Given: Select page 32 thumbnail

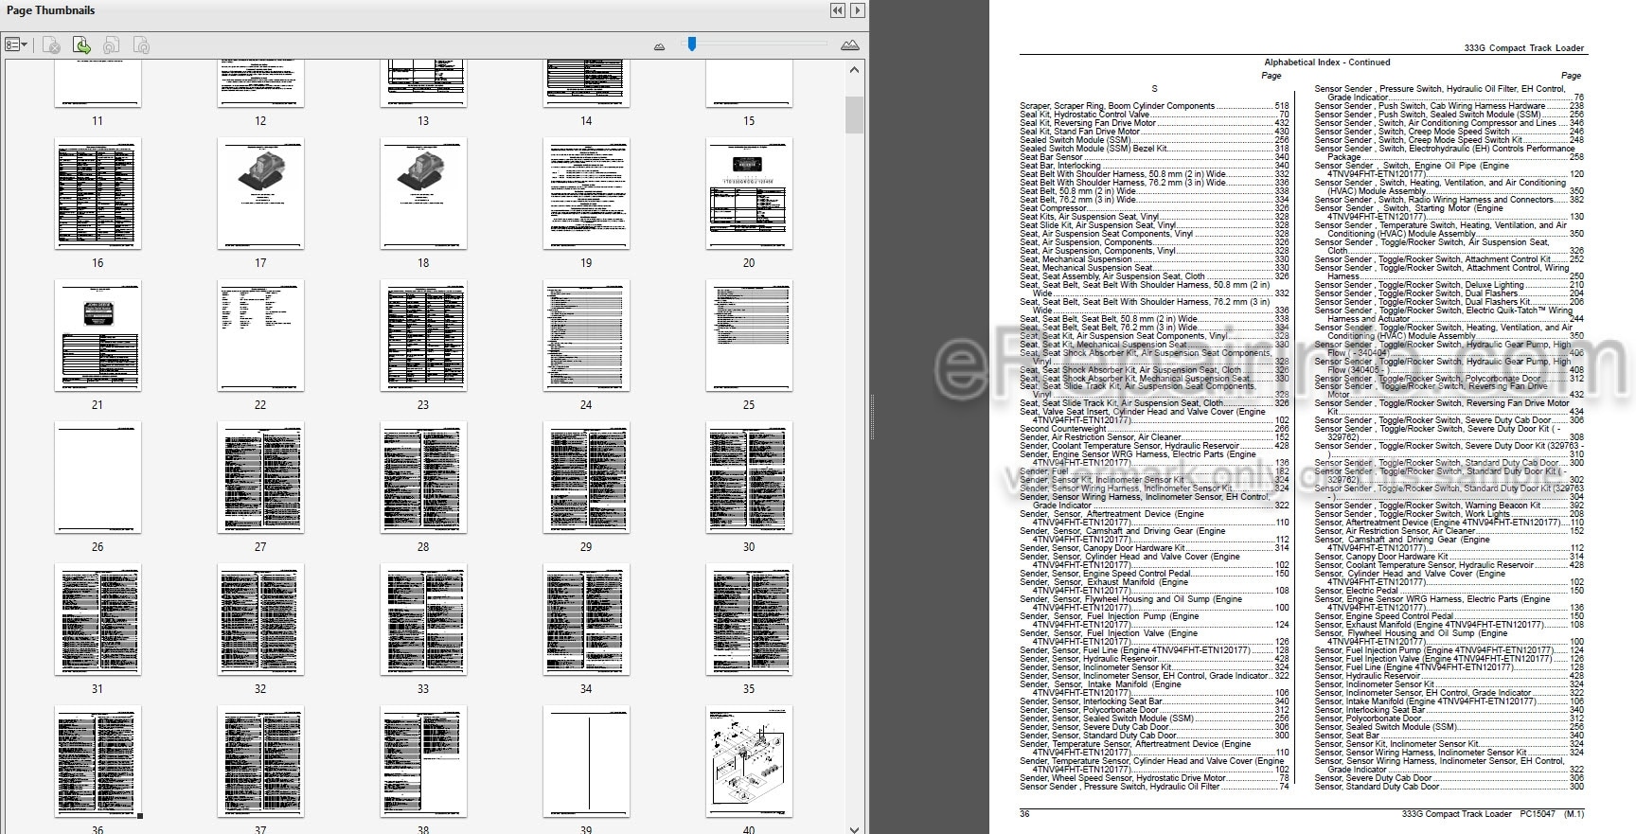Looking at the screenshot, I should (260, 619).
